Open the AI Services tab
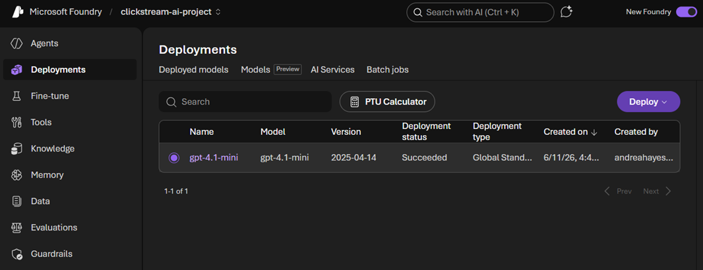 [x=332, y=70]
